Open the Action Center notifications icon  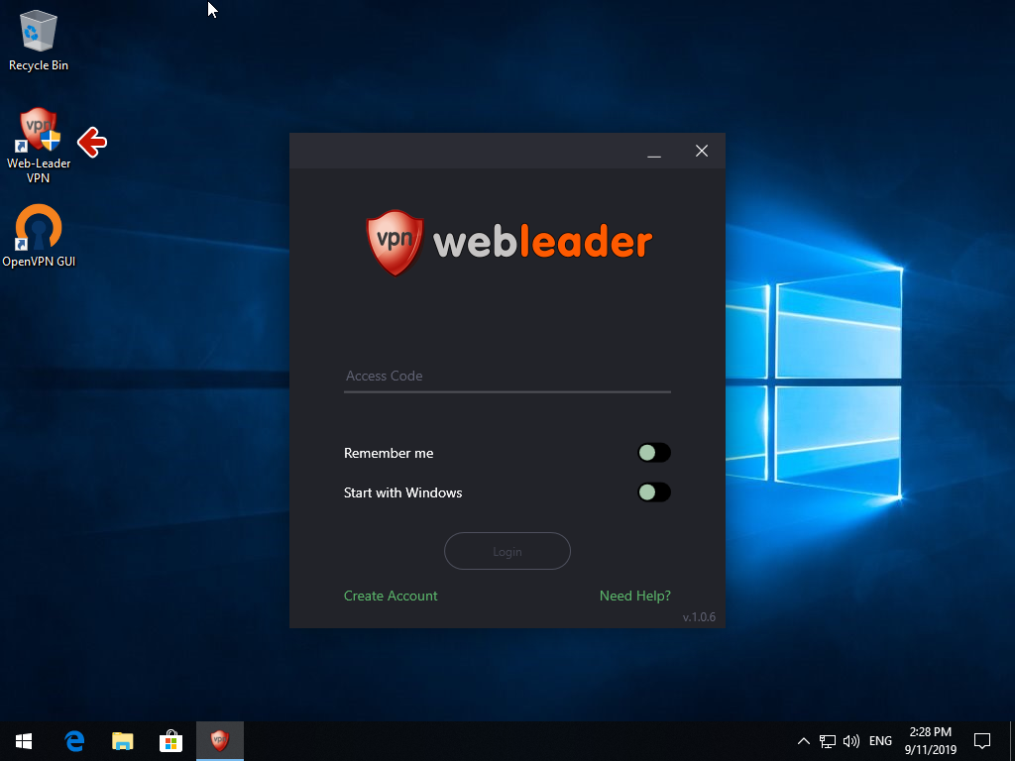pyautogui.click(x=982, y=741)
